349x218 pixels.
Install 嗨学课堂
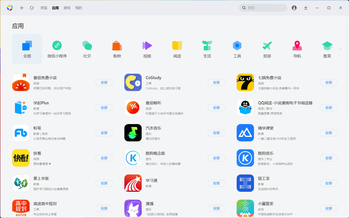pos(328,133)
